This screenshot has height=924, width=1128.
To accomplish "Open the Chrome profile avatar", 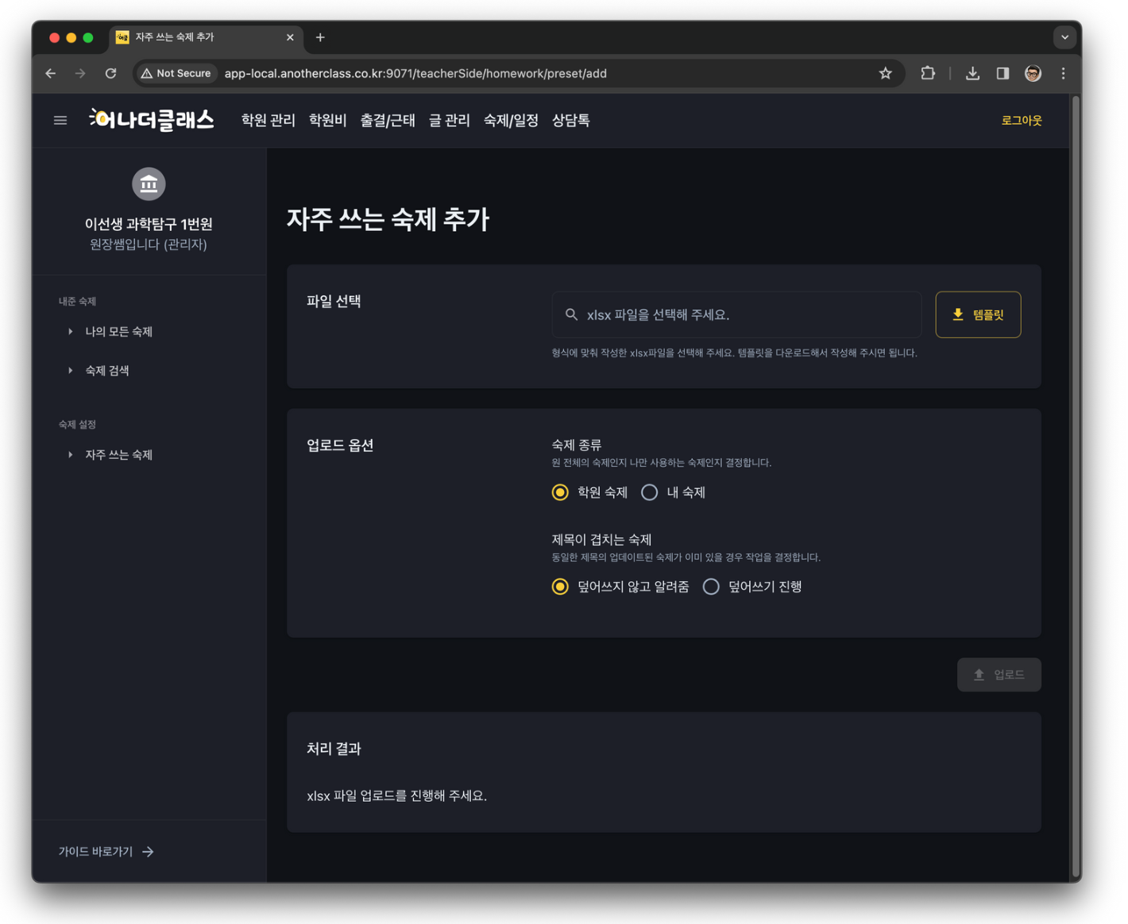I will pos(1033,73).
